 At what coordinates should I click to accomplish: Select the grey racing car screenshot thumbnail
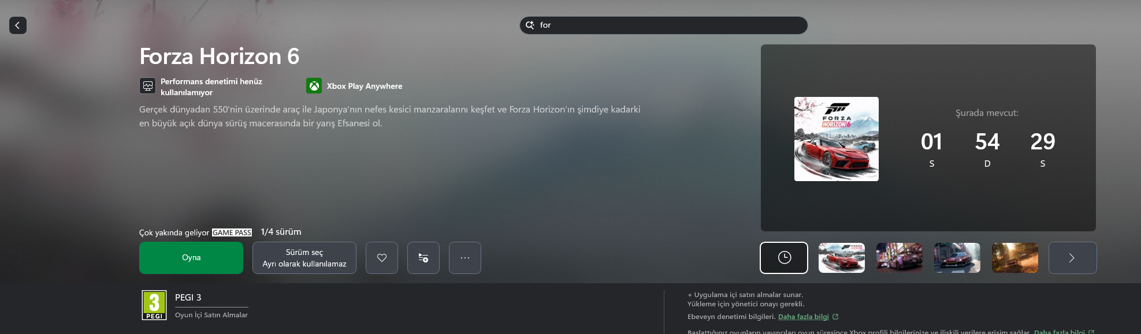(x=957, y=258)
